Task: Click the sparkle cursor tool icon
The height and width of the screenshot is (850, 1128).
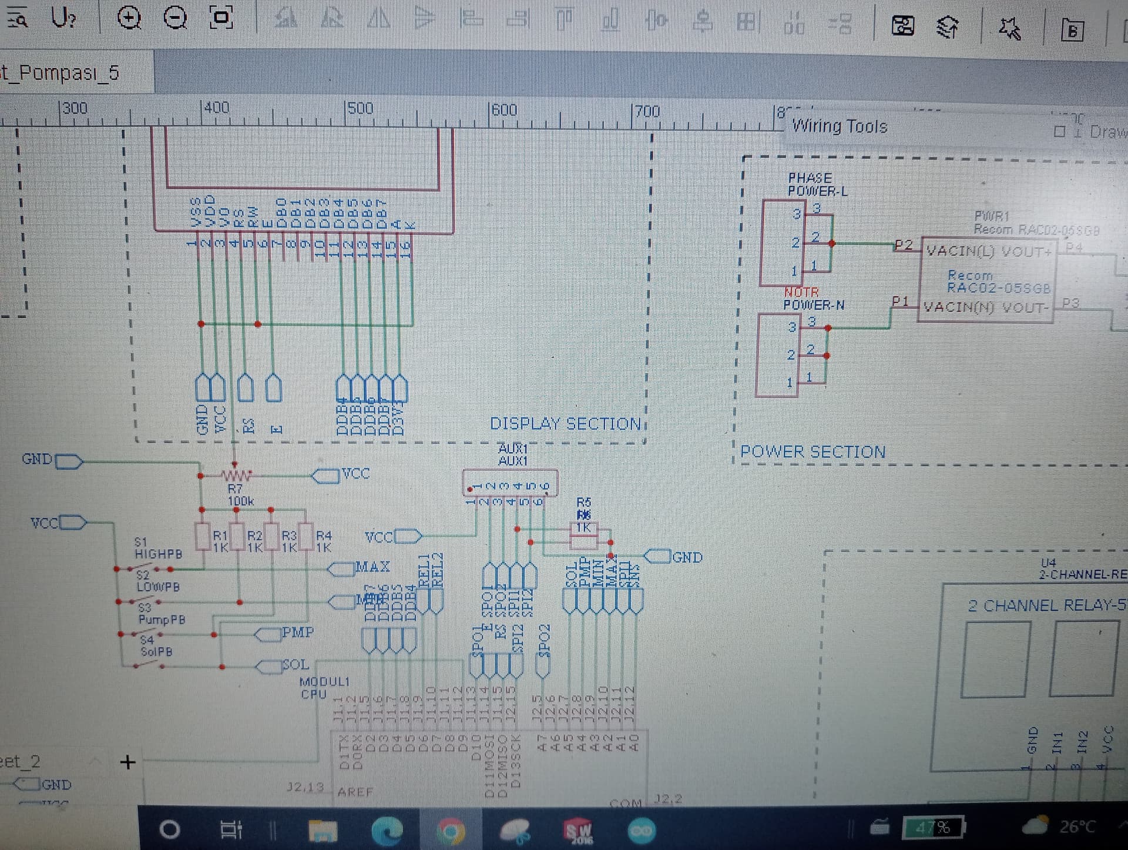Action: 1009,28
